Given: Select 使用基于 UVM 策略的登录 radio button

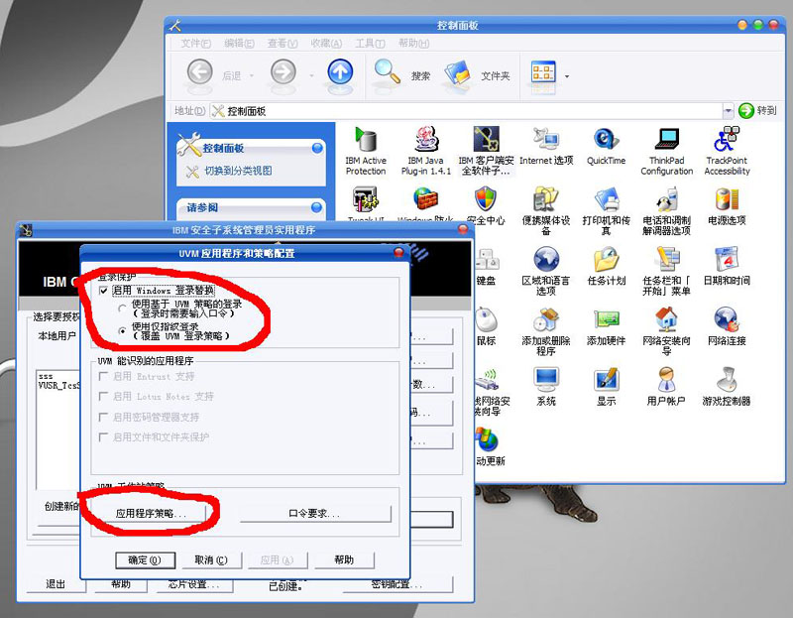Looking at the screenshot, I should [x=122, y=308].
